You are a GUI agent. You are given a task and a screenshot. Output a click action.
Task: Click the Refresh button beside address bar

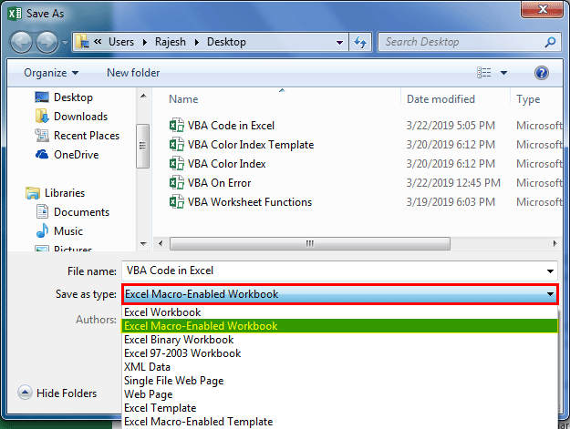click(x=360, y=43)
